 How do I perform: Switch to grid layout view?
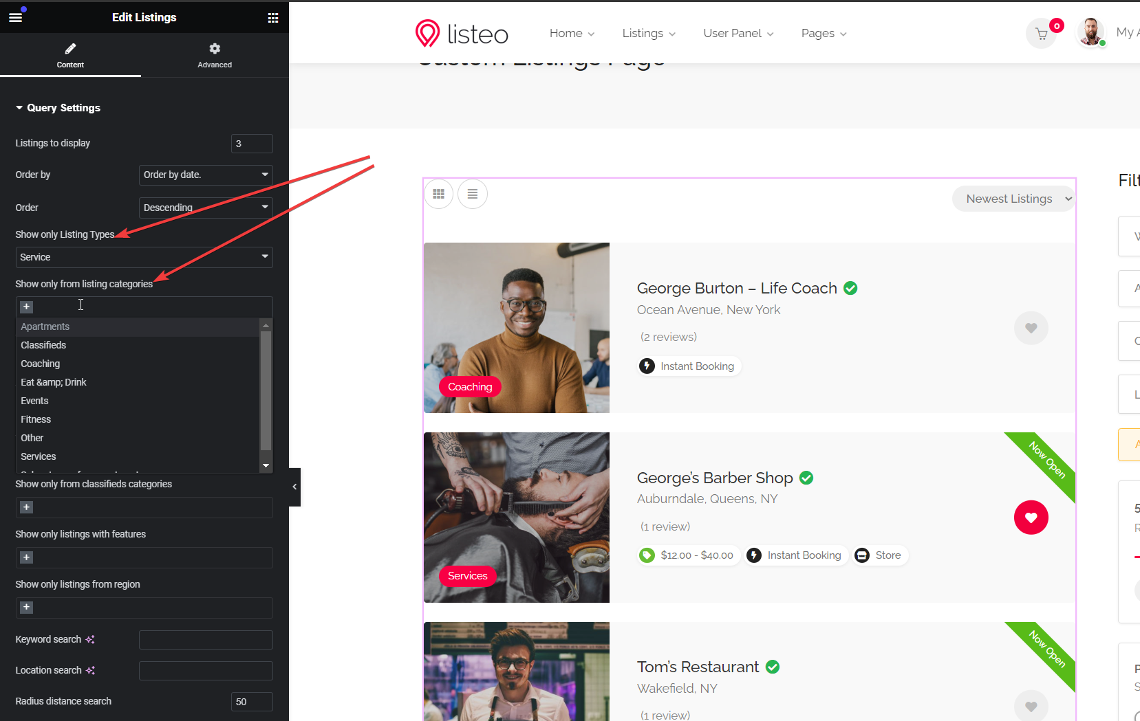[438, 195]
